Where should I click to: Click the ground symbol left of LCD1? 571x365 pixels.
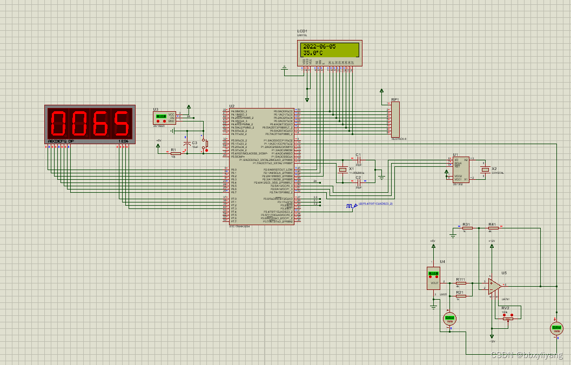(284, 69)
